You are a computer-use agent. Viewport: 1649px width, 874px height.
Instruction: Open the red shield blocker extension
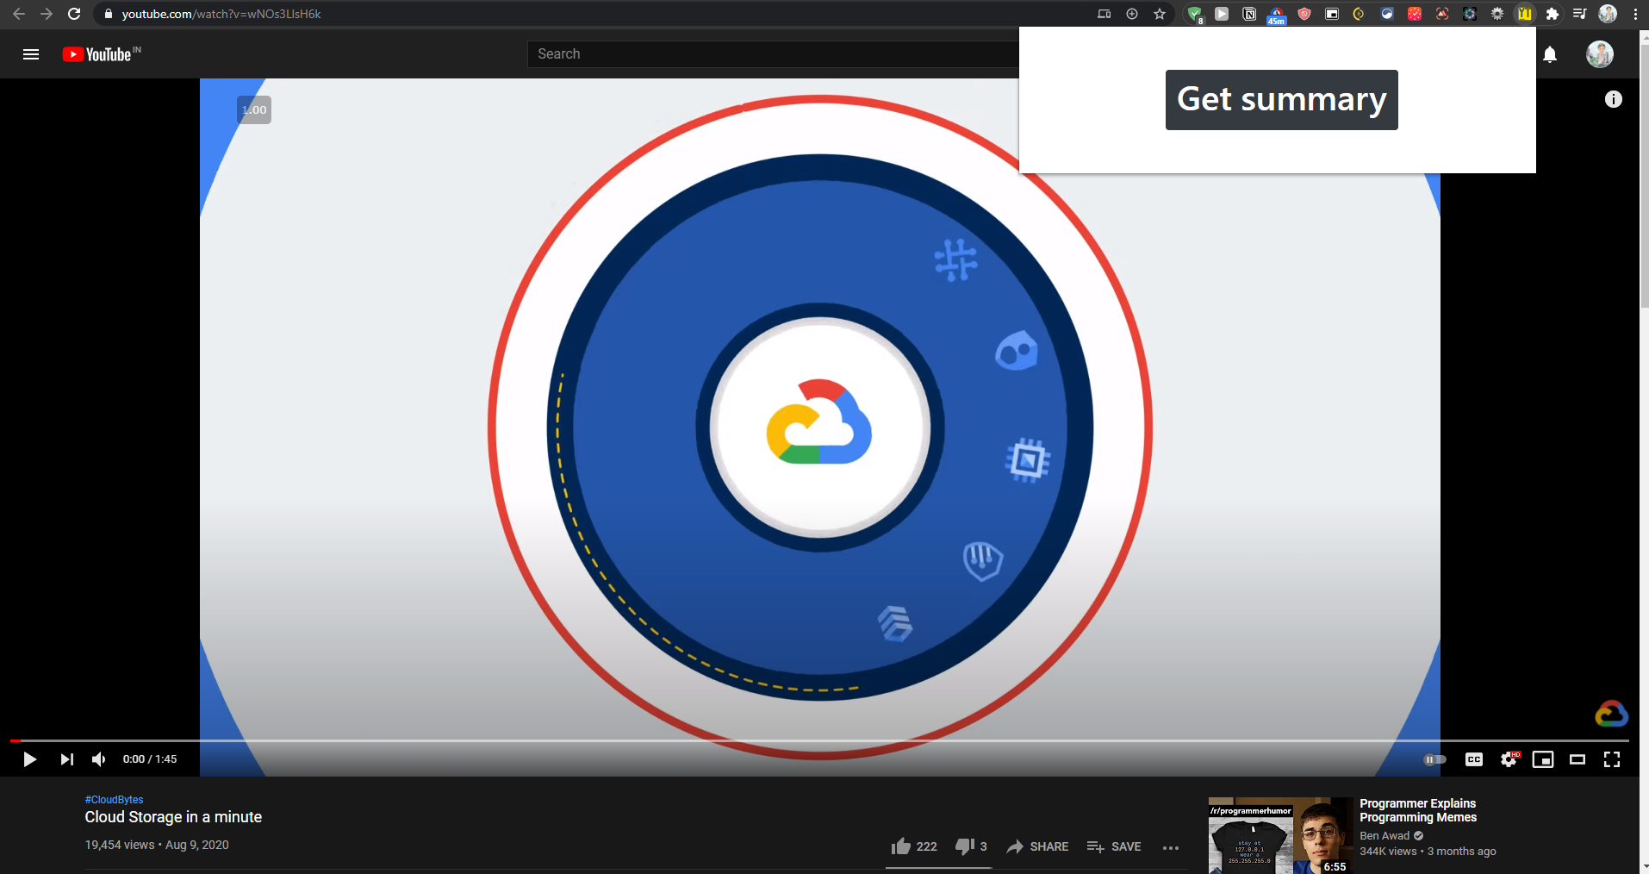[1304, 14]
